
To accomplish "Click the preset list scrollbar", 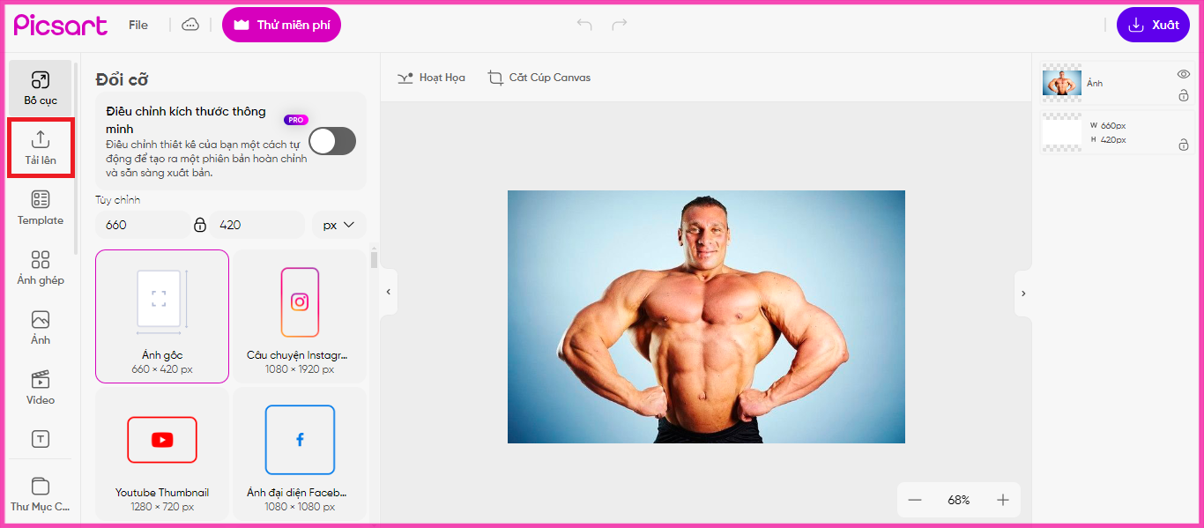I will pyautogui.click(x=374, y=259).
